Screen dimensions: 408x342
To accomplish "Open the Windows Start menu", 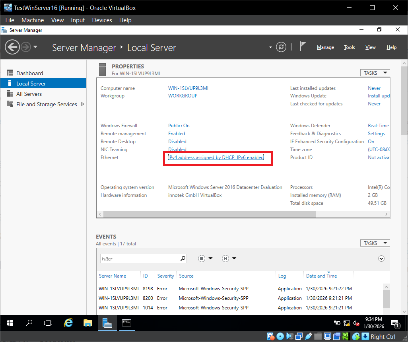I will 10,323.
